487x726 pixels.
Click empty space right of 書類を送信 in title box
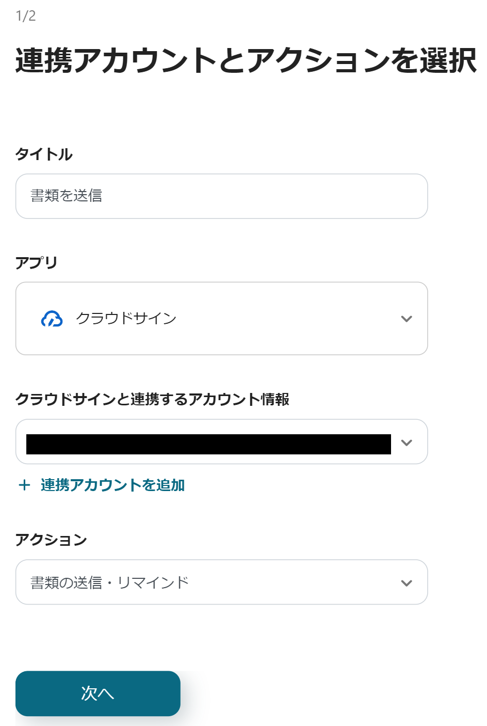(268, 196)
